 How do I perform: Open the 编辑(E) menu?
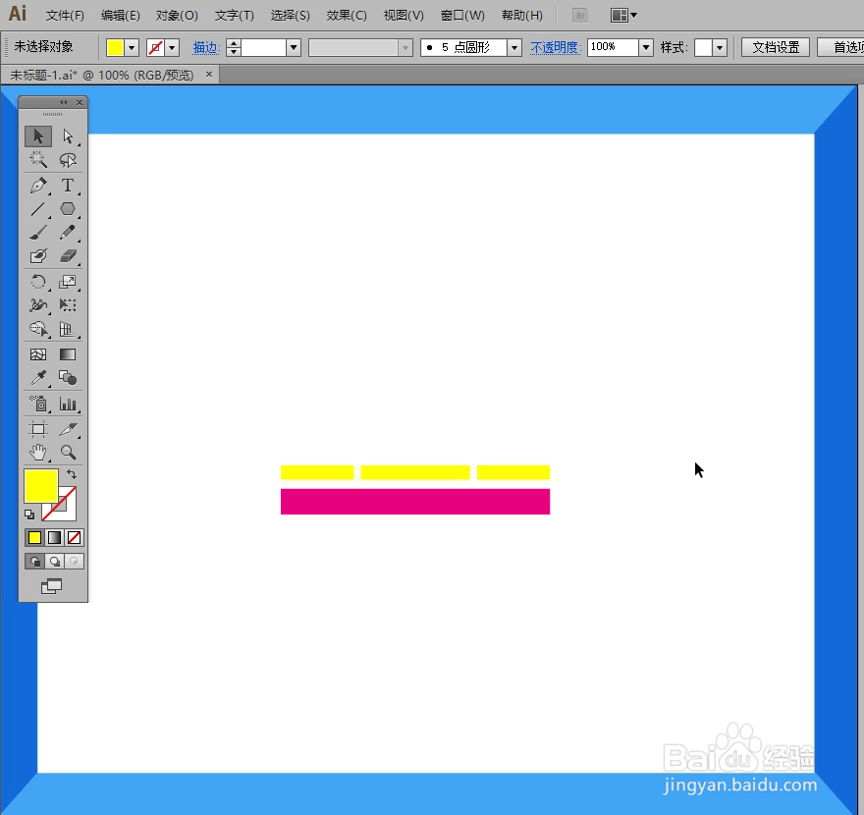click(120, 16)
